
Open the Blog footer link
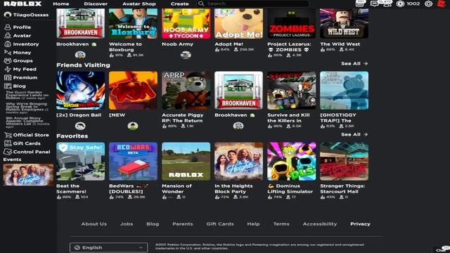tap(153, 223)
